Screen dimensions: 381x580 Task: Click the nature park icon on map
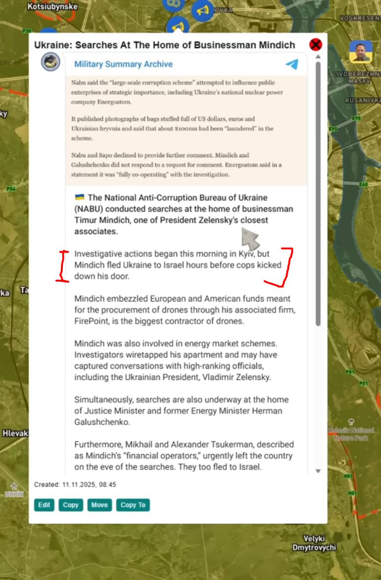(351, 422)
